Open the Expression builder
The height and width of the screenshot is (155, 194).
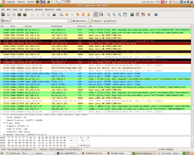pos(80,21)
